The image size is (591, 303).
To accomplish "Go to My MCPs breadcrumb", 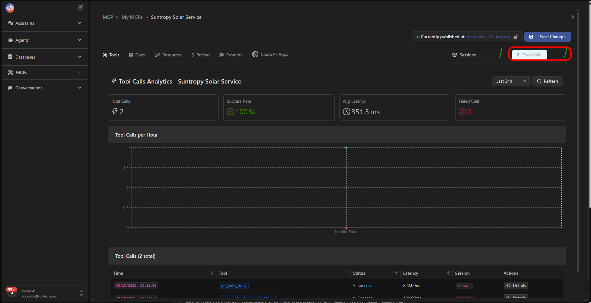I will (132, 17).
